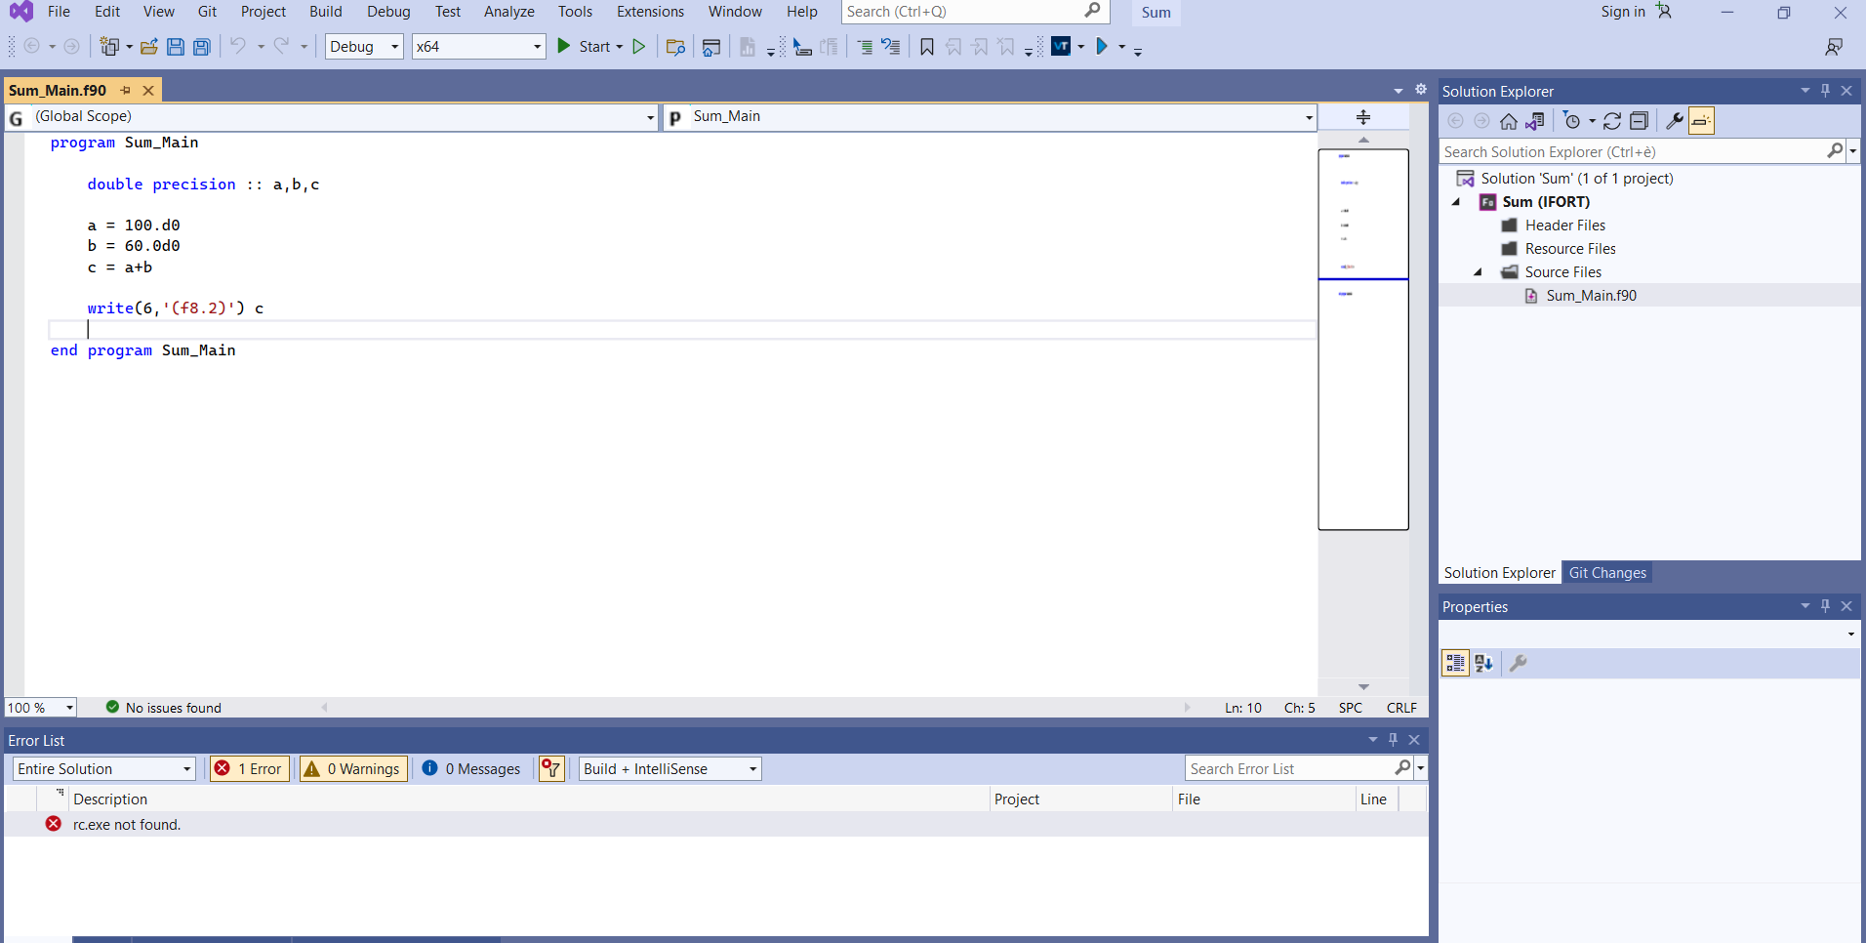Sort the Error List by Description column

pyautogui.click(x=530, y=799)
